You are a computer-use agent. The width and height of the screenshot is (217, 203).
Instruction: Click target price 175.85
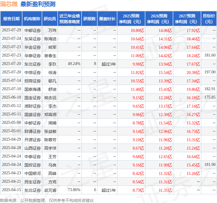pyautogui.click(x=210, y=97)
